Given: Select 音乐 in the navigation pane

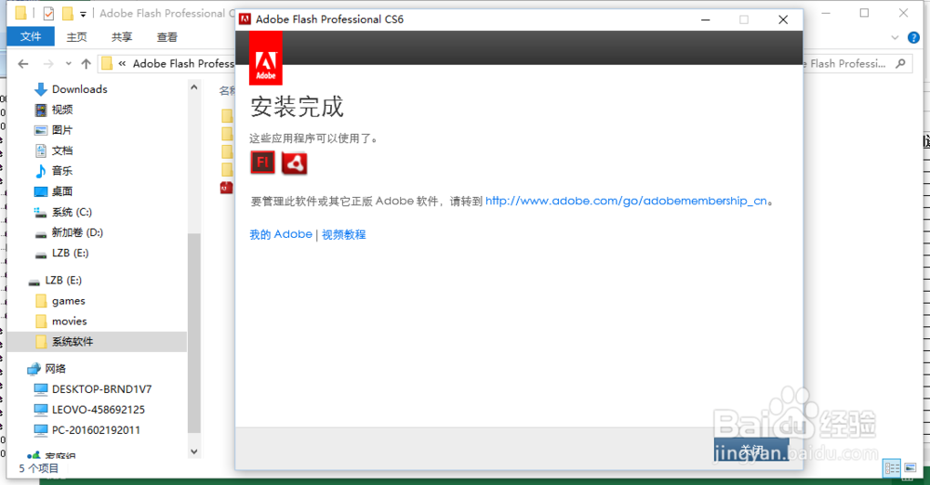Looking at the screenshot, I should (62, 171).
